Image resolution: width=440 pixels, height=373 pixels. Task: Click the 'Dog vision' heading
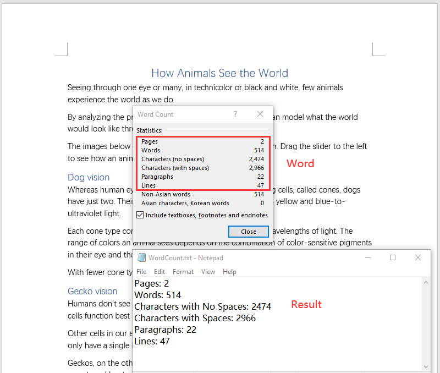tap(89, 177)
